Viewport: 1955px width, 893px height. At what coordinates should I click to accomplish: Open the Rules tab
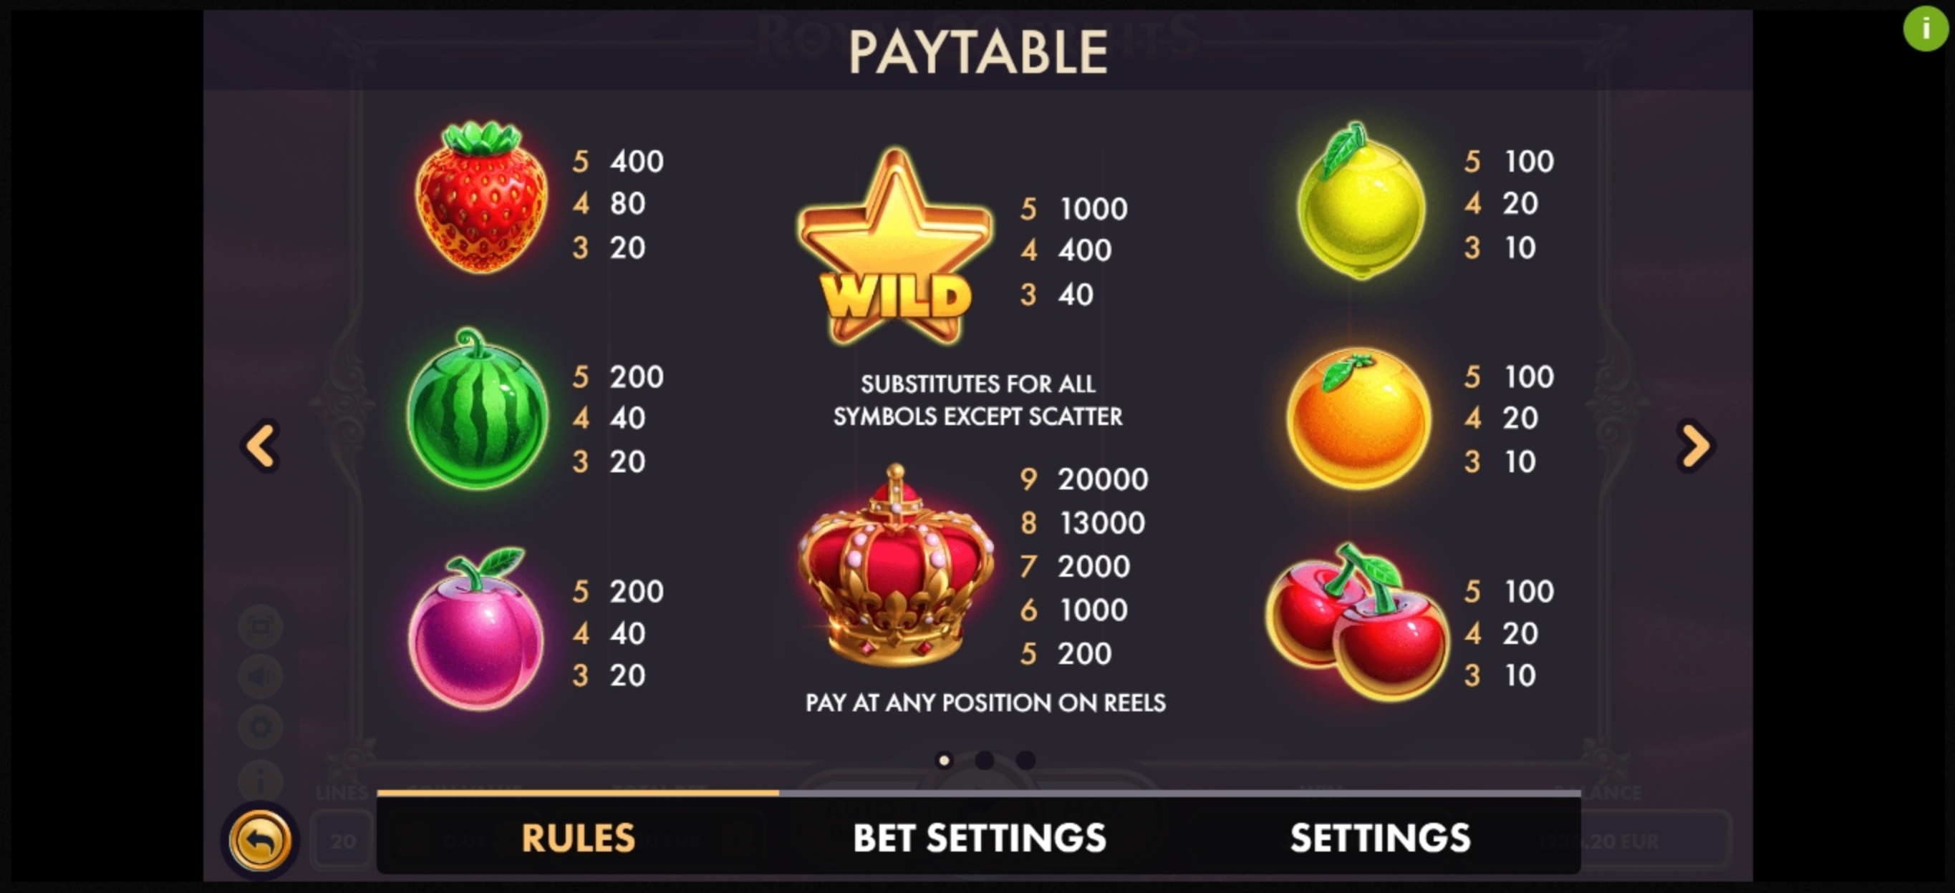tap(577, 838)
